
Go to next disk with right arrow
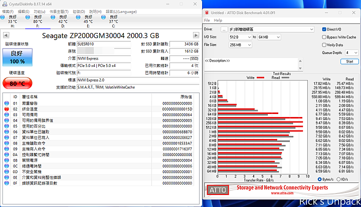(196, 35)
